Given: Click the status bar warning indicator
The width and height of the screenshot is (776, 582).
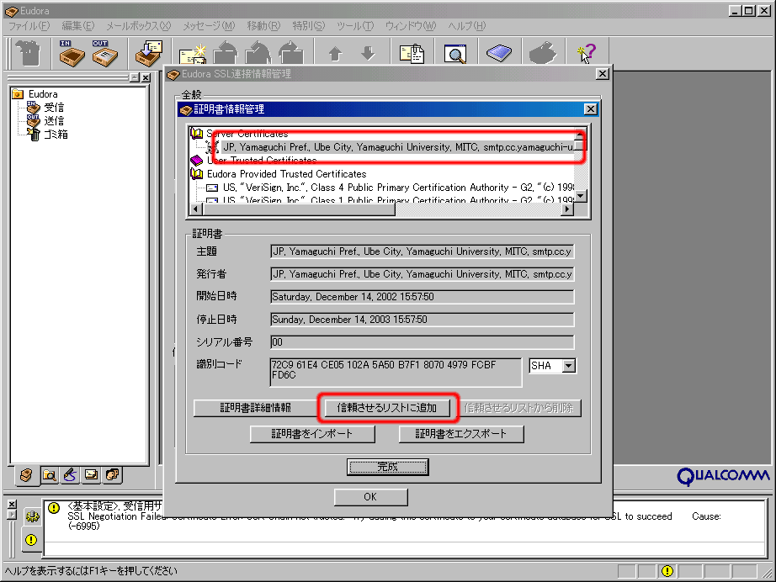Looking at the screenshot, I should click(667, 571).
